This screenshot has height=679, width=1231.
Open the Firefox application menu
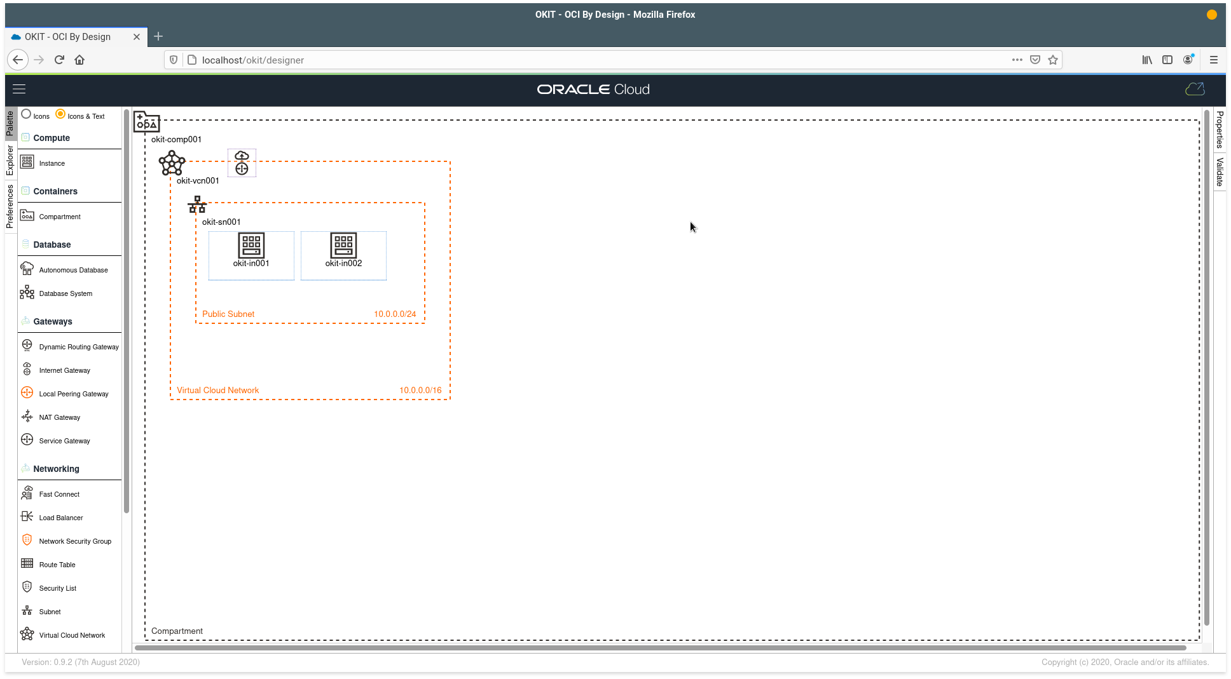[x=1214, y=60]
